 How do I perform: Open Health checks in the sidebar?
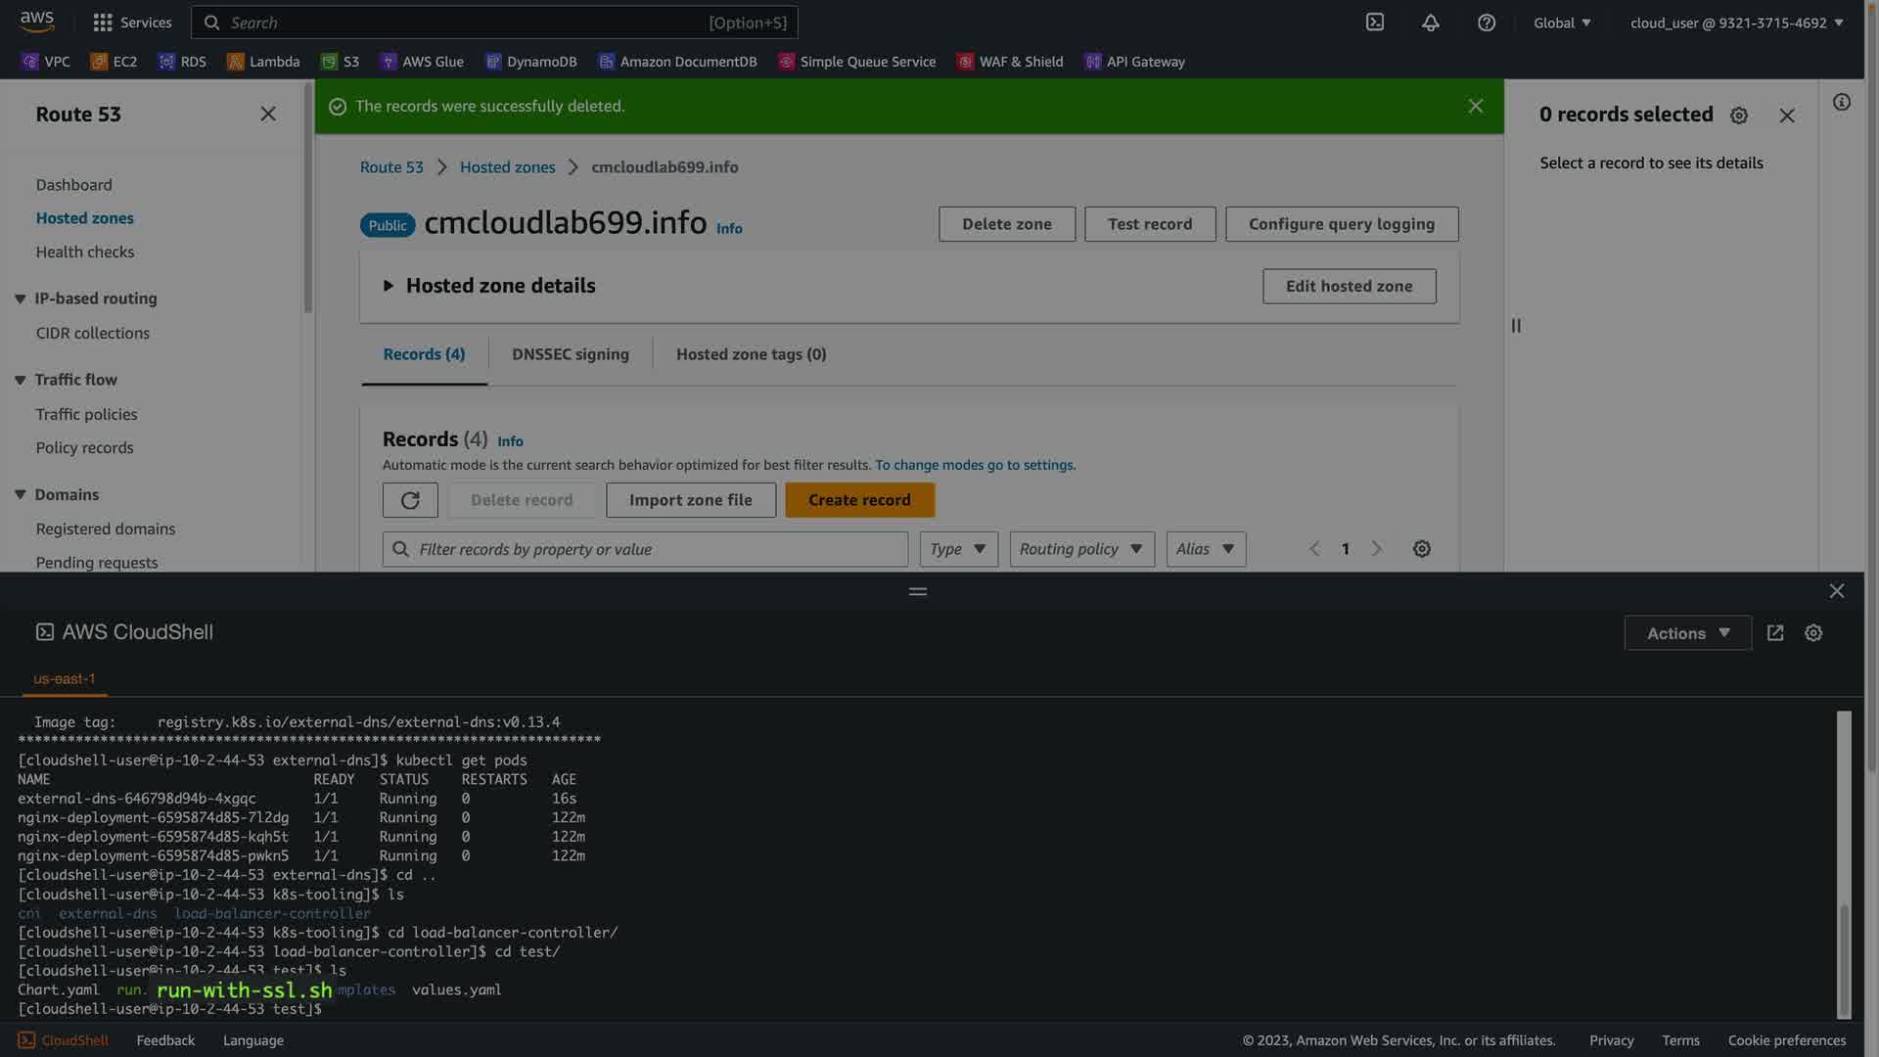pos(85,252)
